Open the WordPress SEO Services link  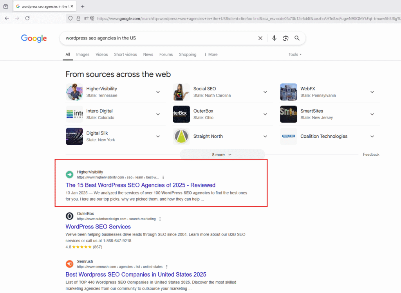pos(98,226)
